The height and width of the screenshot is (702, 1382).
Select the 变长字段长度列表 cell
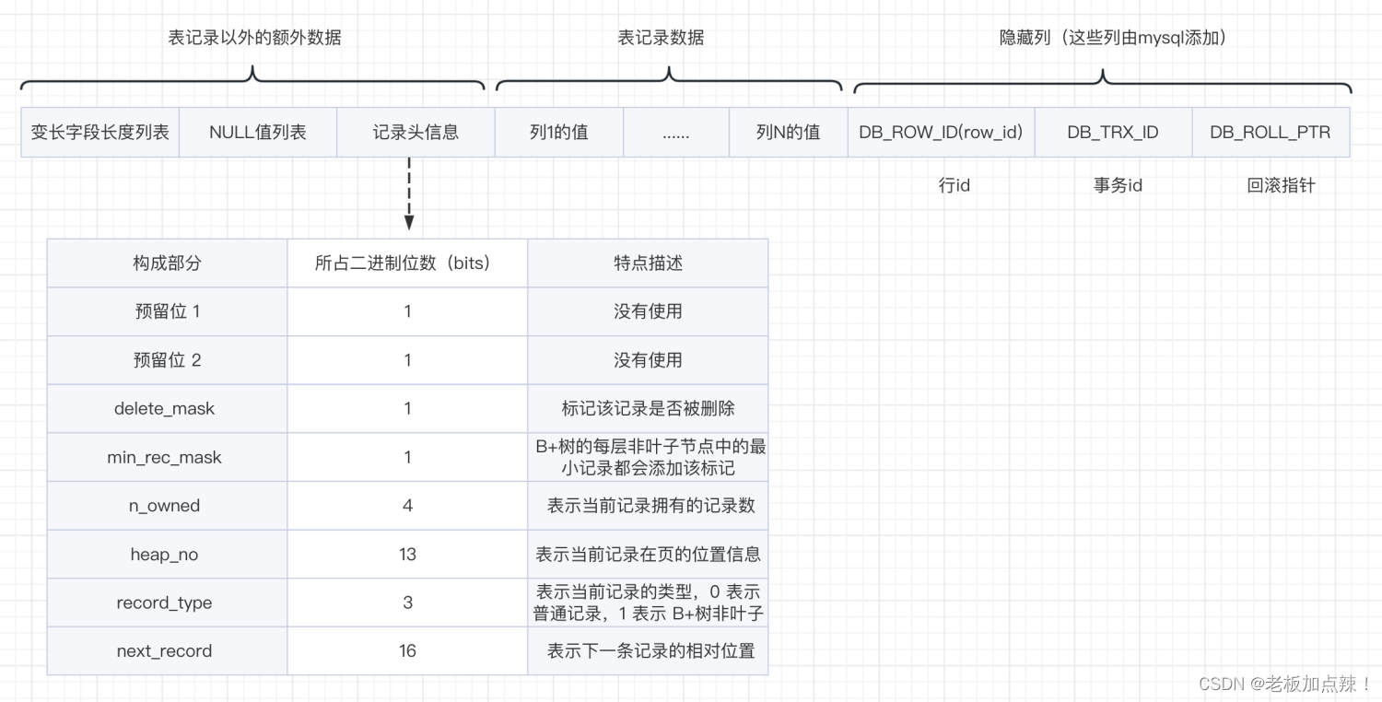100,132
